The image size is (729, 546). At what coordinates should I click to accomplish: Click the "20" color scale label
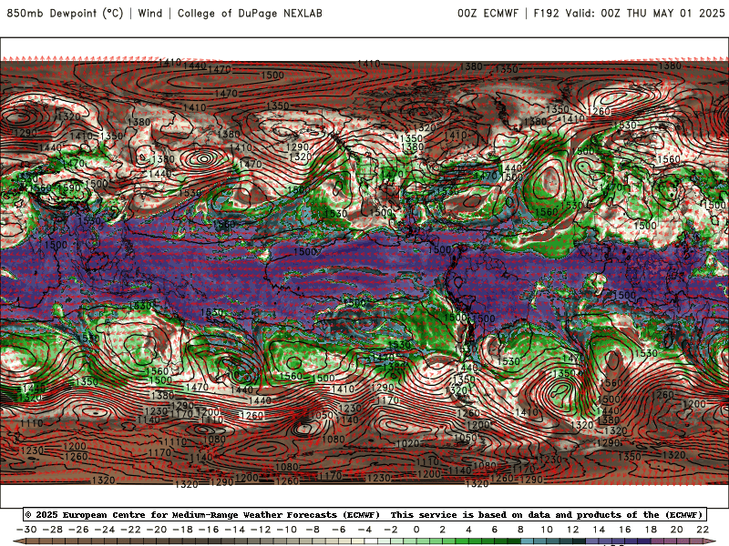point(677,530)
